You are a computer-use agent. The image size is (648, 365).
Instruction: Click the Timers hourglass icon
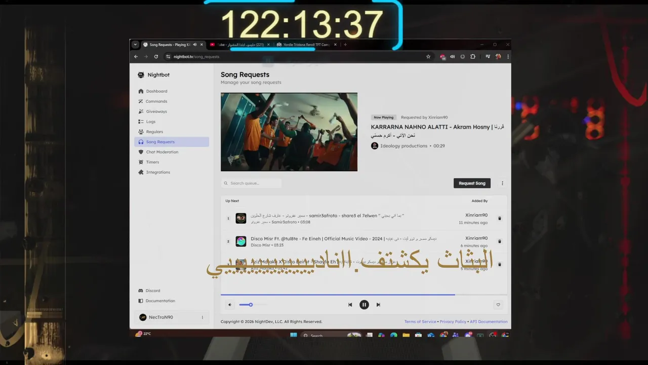pyautogui.click(x=141, y=162)
